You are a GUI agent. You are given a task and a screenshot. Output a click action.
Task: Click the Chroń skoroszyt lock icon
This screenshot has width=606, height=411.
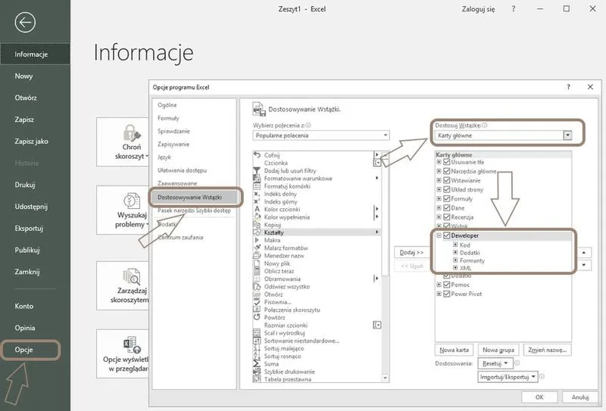pos(131,133)
